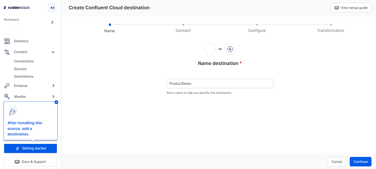Expand the Enhance submenu chevron
376x169 pixels.
click(x=53, y=86)
